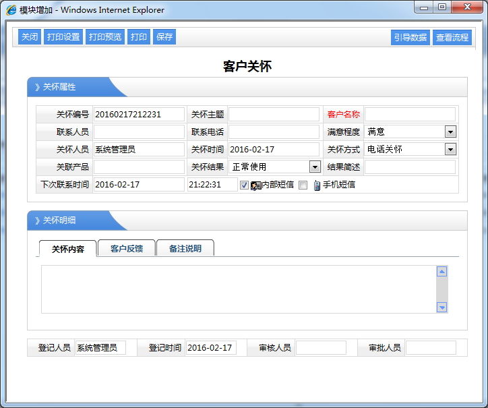Collapse the 关怀属性 section header

point(59,87)
